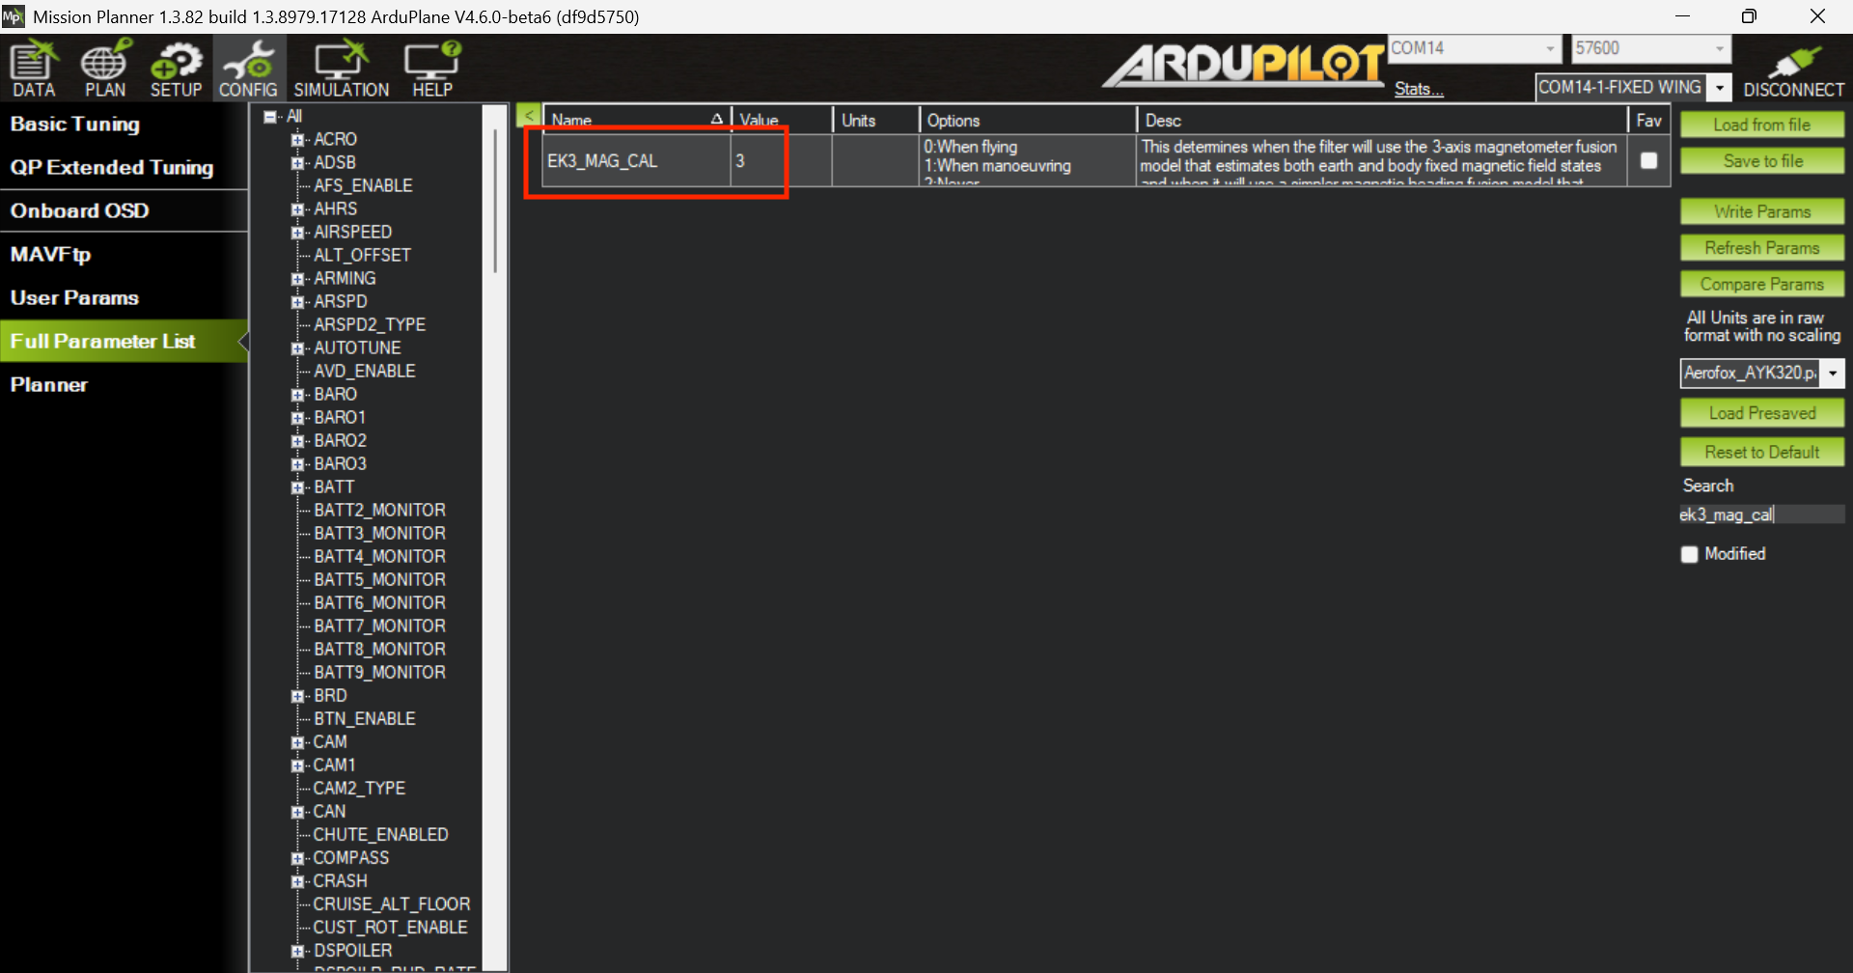The width and height of the screenshot is (1853, 973).
Task: Select the CONFIG wrench icon
Action: tap(248, 69)
